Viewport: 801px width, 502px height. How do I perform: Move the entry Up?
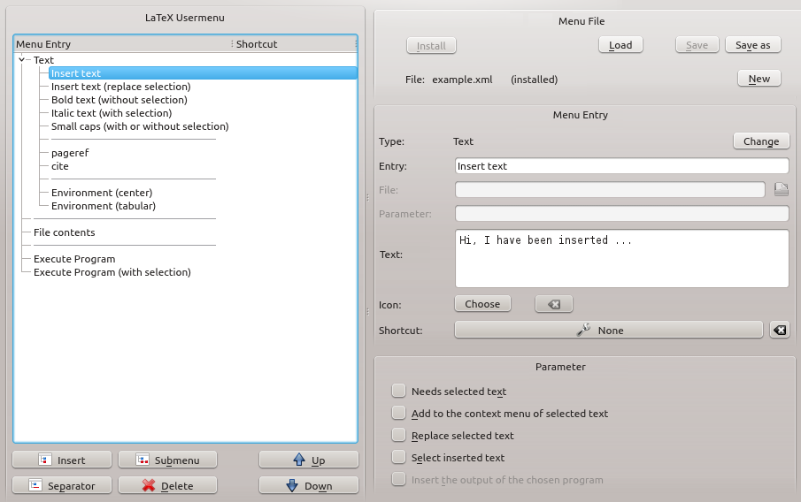point(309,460)
